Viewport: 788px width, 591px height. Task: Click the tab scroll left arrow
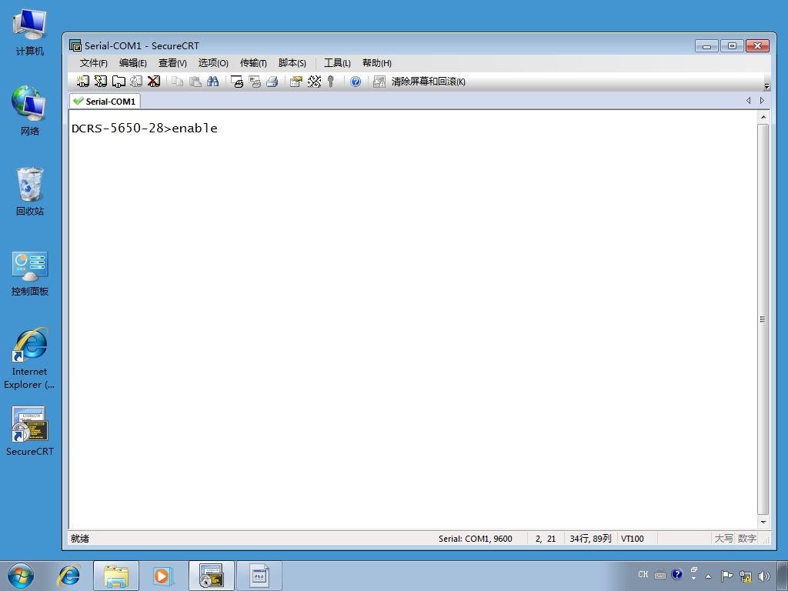pos(748,101)
